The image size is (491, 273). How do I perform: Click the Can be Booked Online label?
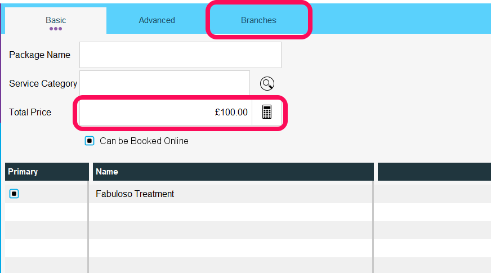[x=144, y=141]
